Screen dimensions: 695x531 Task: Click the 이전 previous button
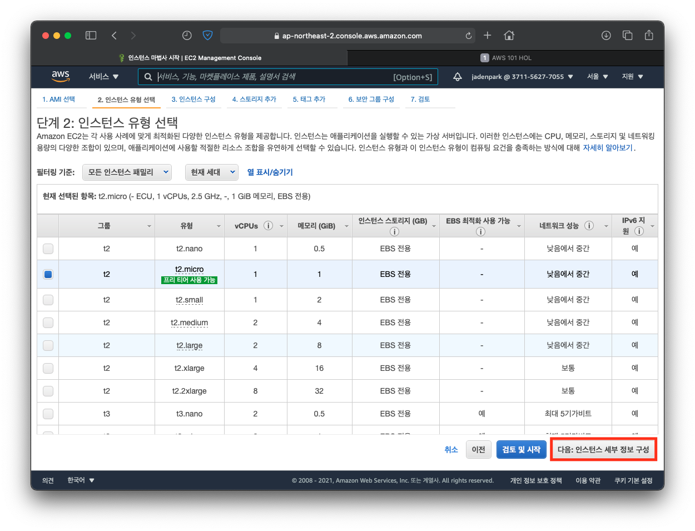[x=479, y=449]
